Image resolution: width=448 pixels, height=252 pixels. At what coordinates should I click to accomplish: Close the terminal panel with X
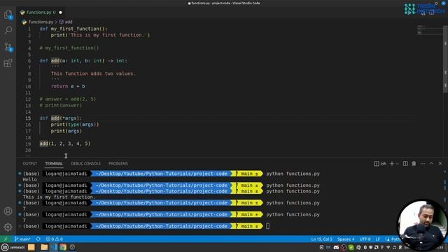coord(440,163)
